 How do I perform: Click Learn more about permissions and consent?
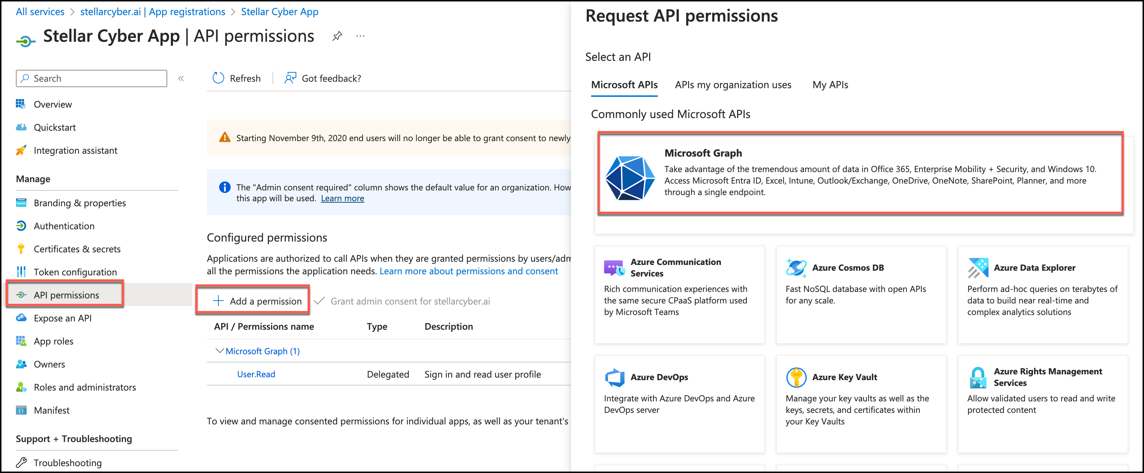469,271
